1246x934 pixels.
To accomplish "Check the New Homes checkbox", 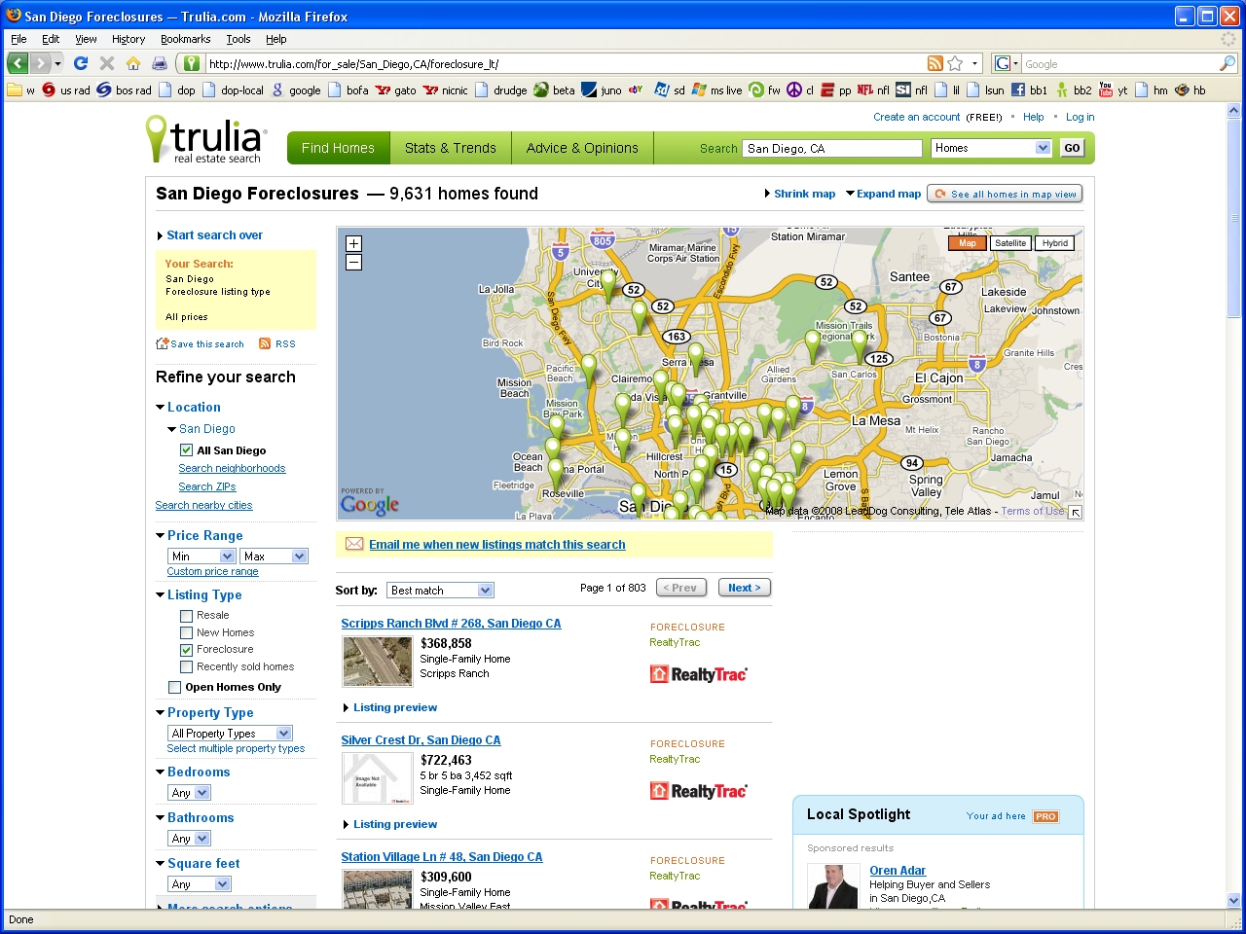I will point(186,633).
